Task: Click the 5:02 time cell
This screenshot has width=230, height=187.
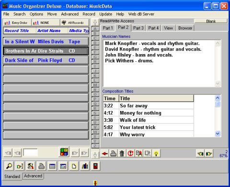Action: [x=111, y=127]
